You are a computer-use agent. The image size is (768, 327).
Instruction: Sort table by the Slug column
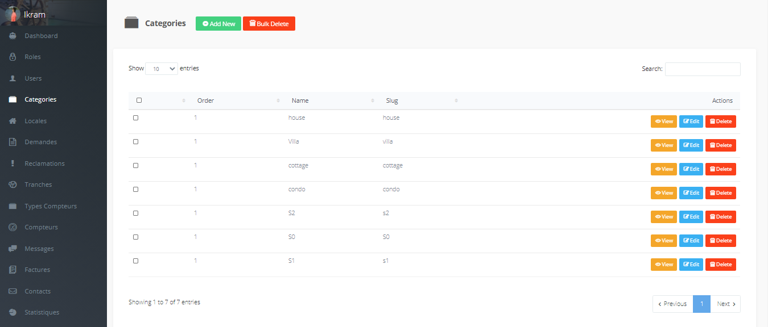392,100
